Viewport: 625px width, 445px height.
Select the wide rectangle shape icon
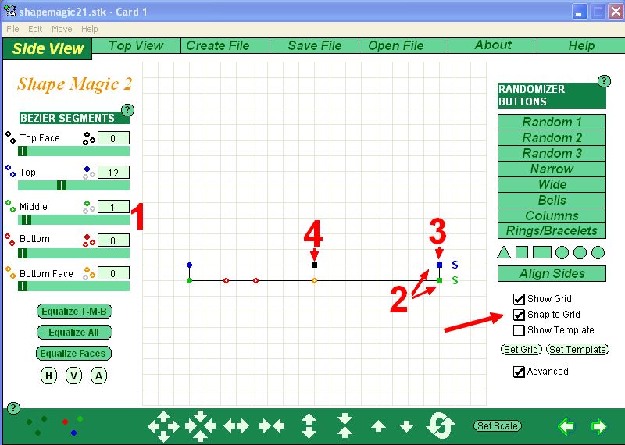pyautogui.click(x=542, y=252)
